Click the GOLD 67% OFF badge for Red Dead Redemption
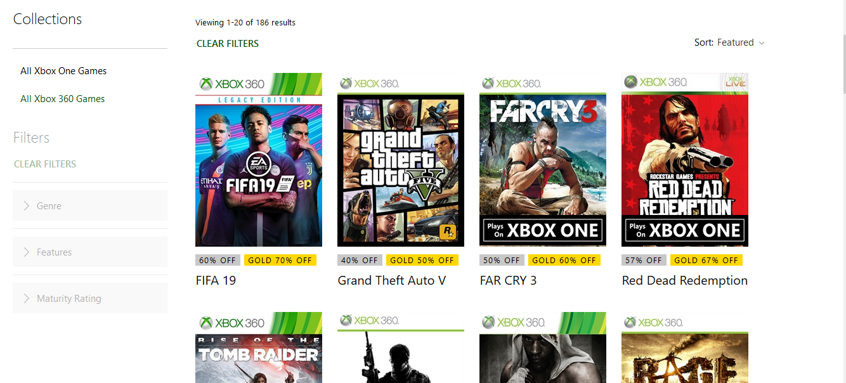Viewport: 846px width, 383px height. [x=706, y=260]
